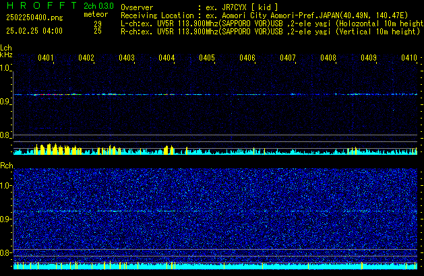This screenshot has width=424, height=276.
Task: Select the 0401 time marker
Action: coord(46,58)
